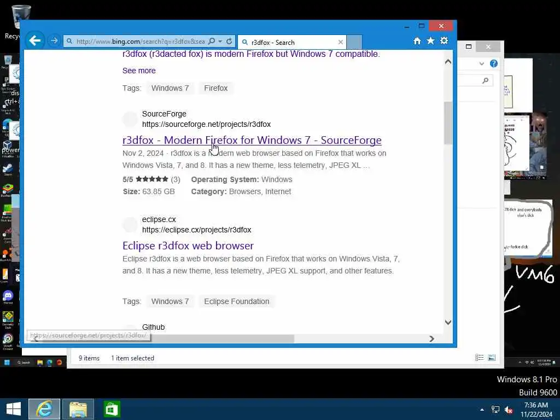Click the network tray icon
This screenshot has height=420, width=560.
point(495,410)
